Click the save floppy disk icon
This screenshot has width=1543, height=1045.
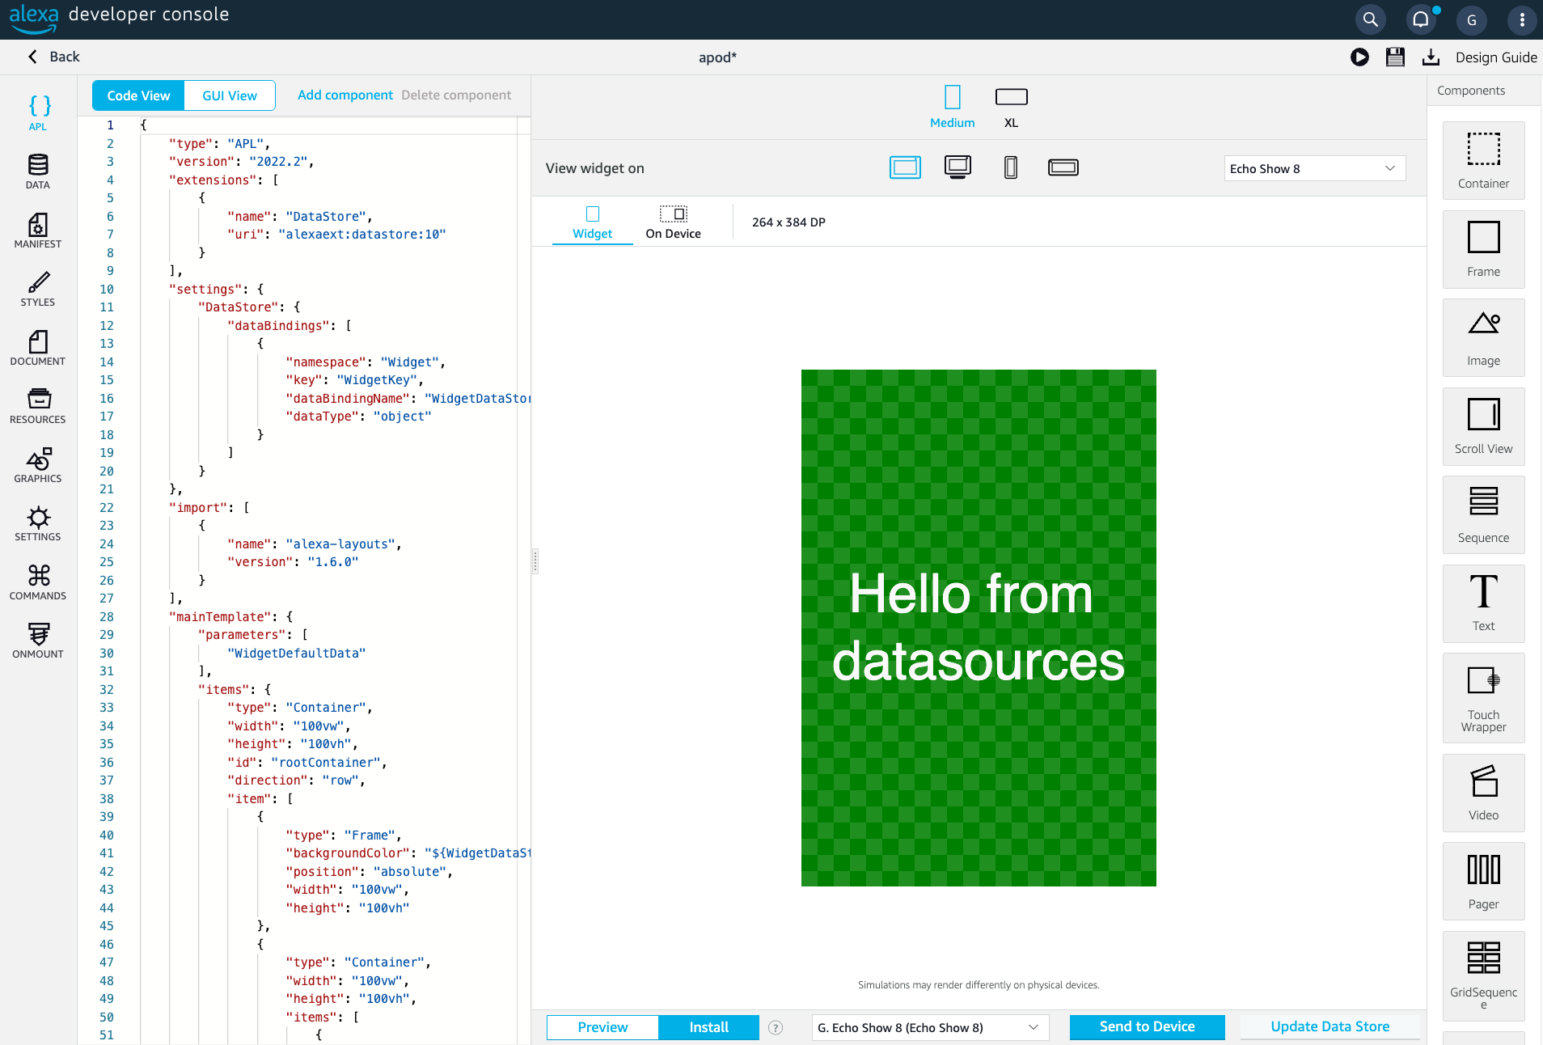click(x=1395, y=57)
